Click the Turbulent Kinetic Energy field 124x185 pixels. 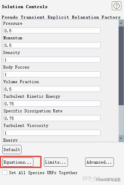[x=52, y=104]
